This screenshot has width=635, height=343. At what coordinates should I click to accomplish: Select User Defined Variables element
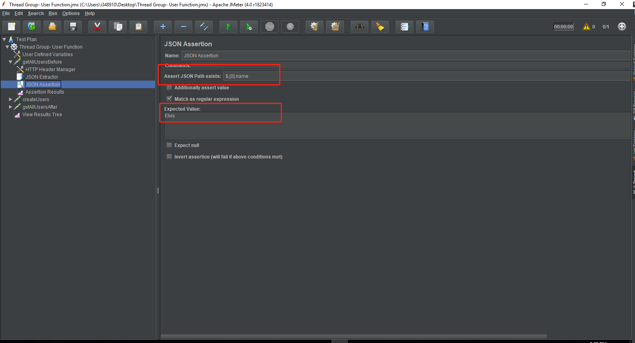pos(47,55)
